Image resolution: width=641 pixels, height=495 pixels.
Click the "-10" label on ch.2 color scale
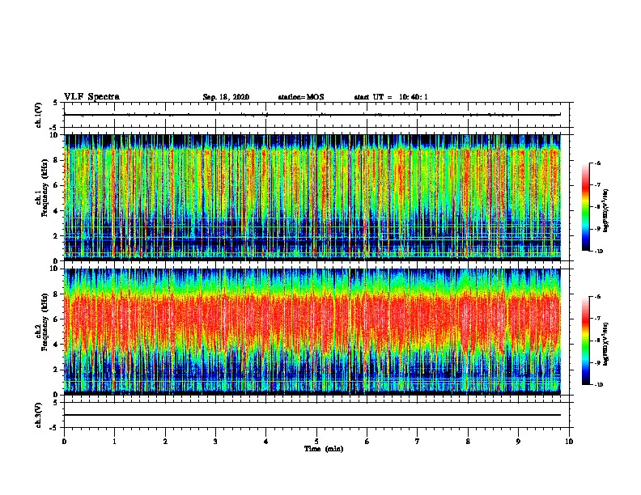coord(599,385)
